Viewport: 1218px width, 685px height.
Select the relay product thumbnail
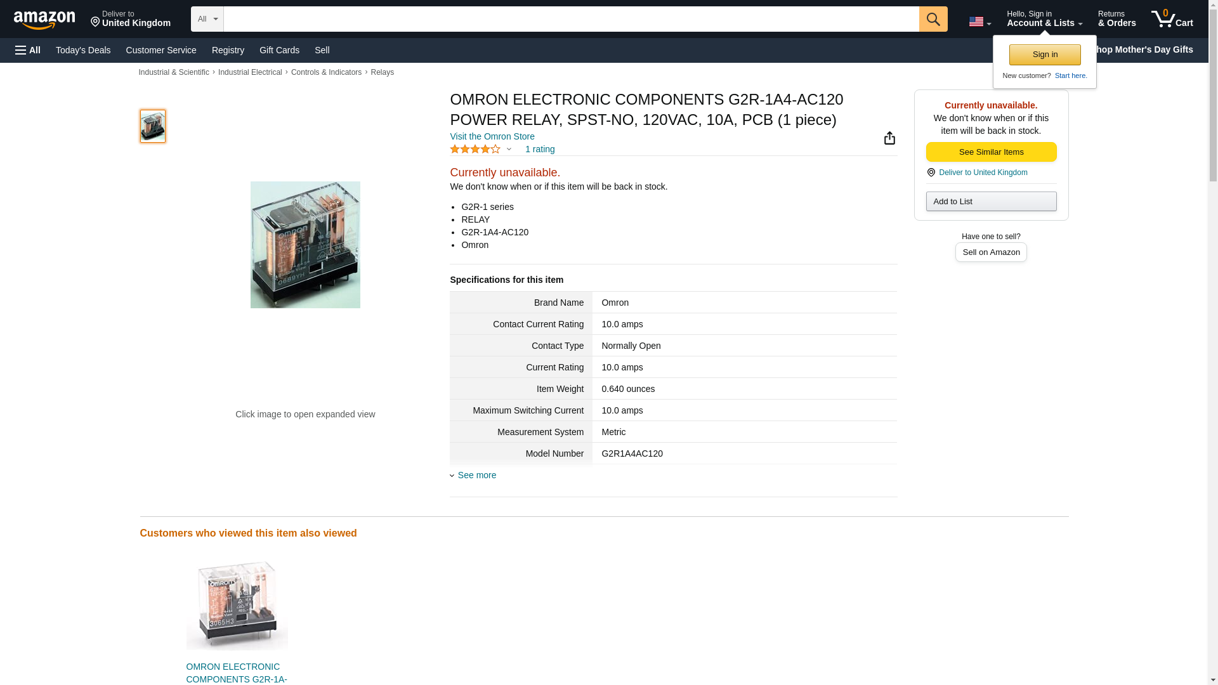tap(153, 126)
